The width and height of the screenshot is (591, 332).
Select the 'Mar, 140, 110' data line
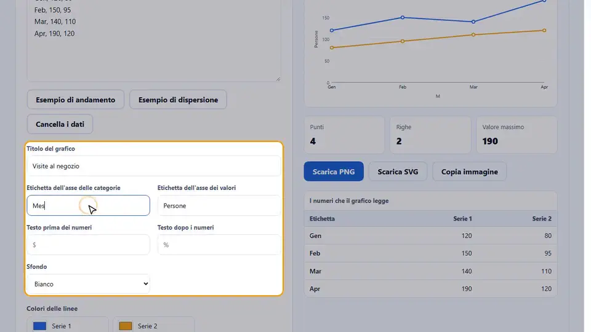point(55,22)
